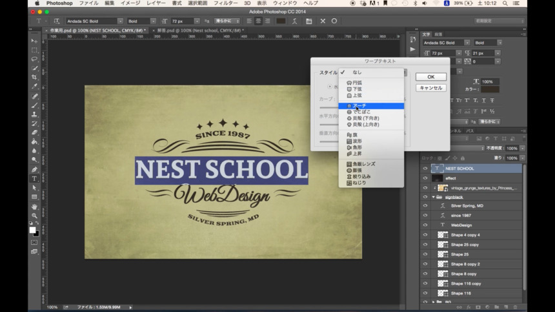Viewport: 555px width, 312px height.
Task: Hide the since 1987 layer
Action: tap(425, 215)
